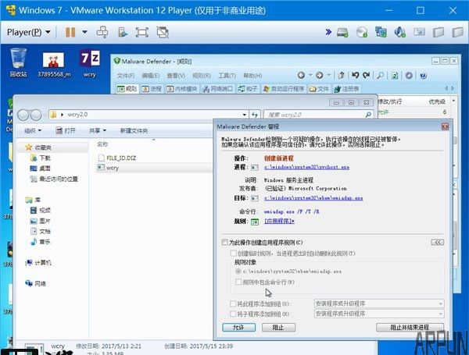The width and height of the screenshot is (469, 355).
Task: Select the FILE_ID.DIZ file
Action: tap(120, 157)
